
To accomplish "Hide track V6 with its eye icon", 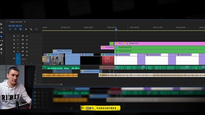I will pos(27,36).
